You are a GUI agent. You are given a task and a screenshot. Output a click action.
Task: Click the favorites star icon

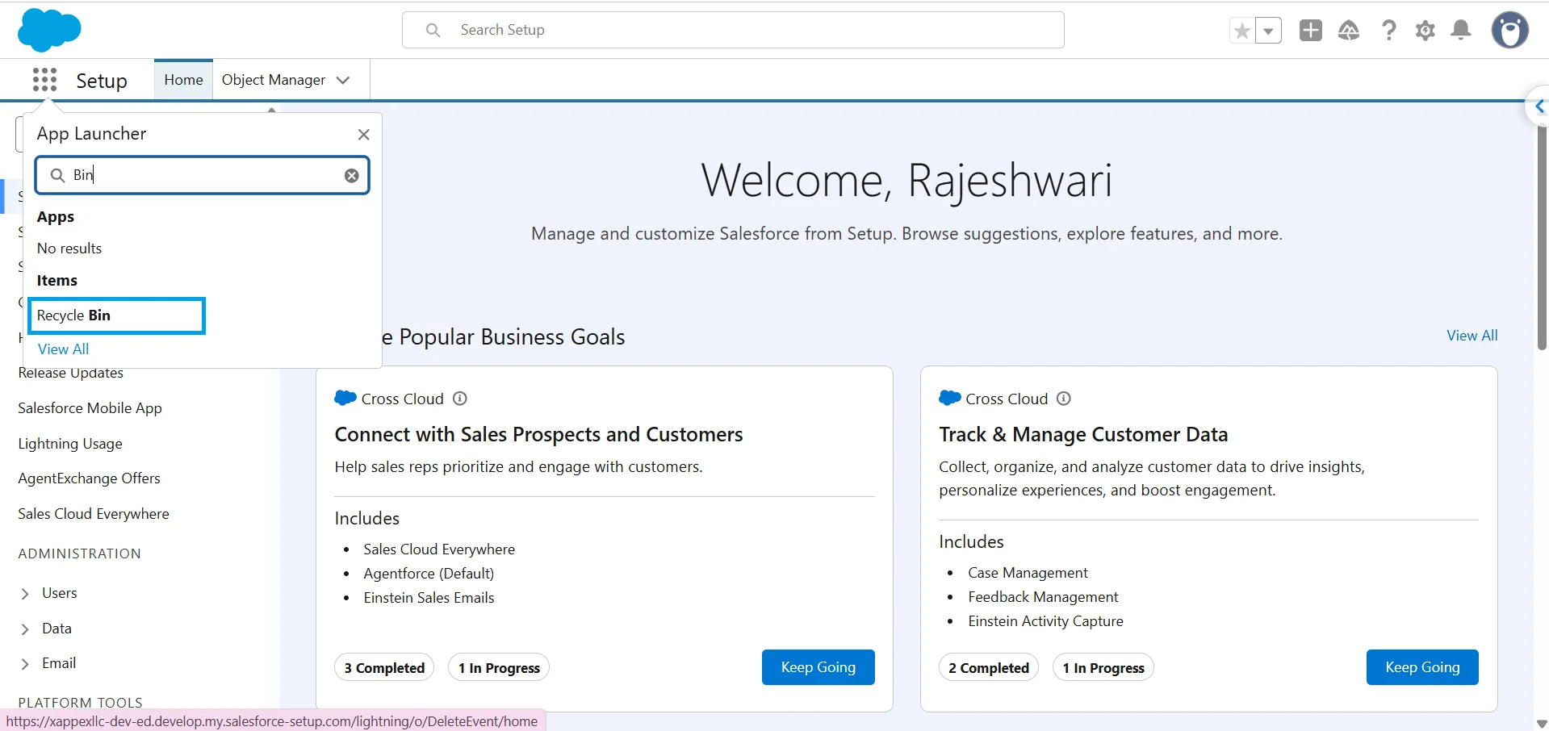[x=1242, y=31]
